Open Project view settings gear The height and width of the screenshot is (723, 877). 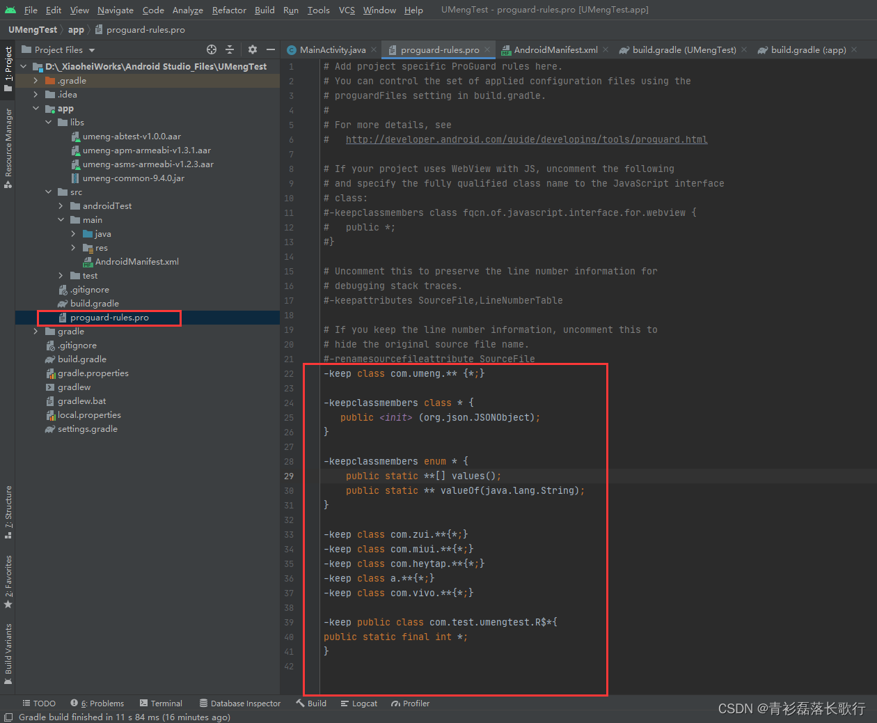252,49
